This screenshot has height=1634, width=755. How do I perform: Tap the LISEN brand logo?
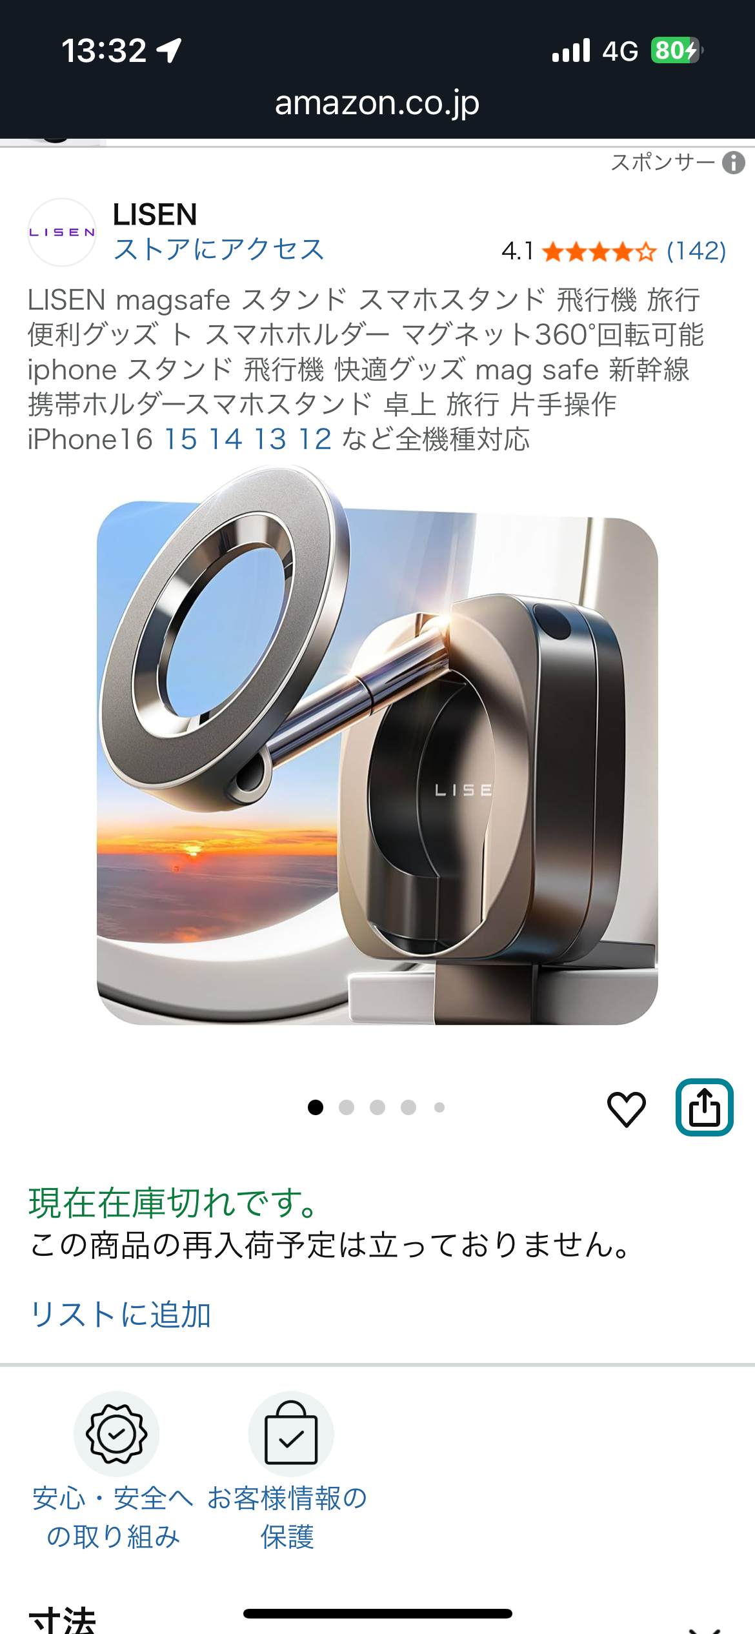point(62,232)
